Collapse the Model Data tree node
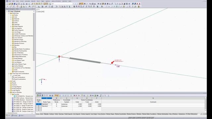Screen dimensions: 212x119 9,13
